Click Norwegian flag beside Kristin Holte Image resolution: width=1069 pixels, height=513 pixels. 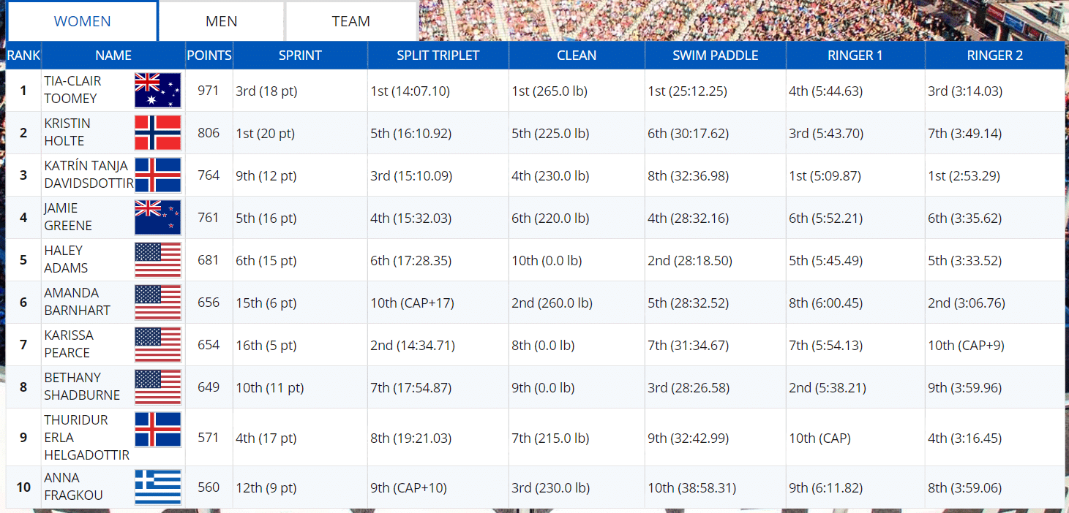[157, 133]
